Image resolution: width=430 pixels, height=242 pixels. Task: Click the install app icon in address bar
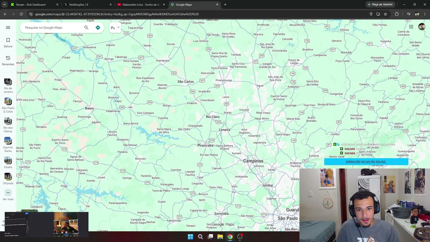click(x=378, y=14)
